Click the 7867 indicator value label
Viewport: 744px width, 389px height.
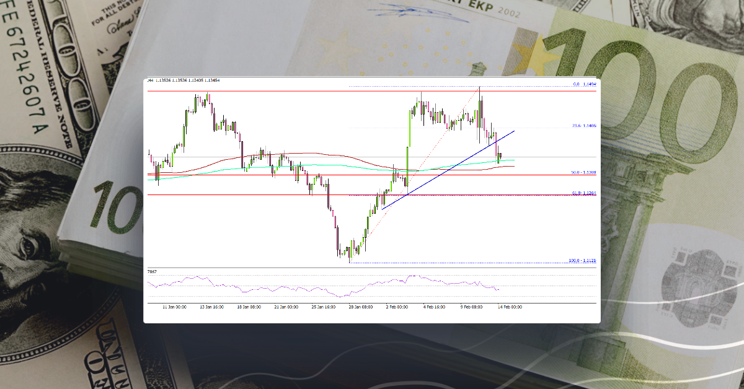pyautogui.click(x=151, y=273)
